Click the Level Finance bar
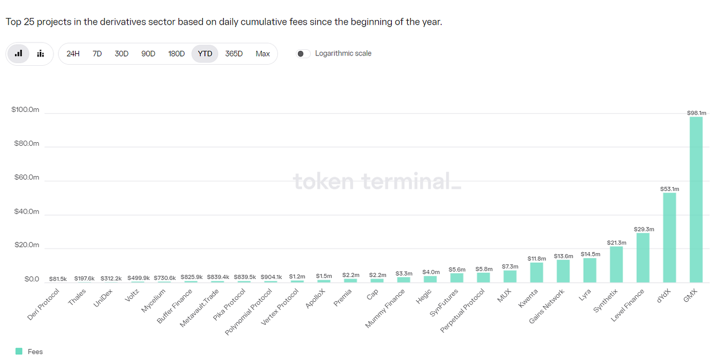719x364 pixels. [642, 257]
